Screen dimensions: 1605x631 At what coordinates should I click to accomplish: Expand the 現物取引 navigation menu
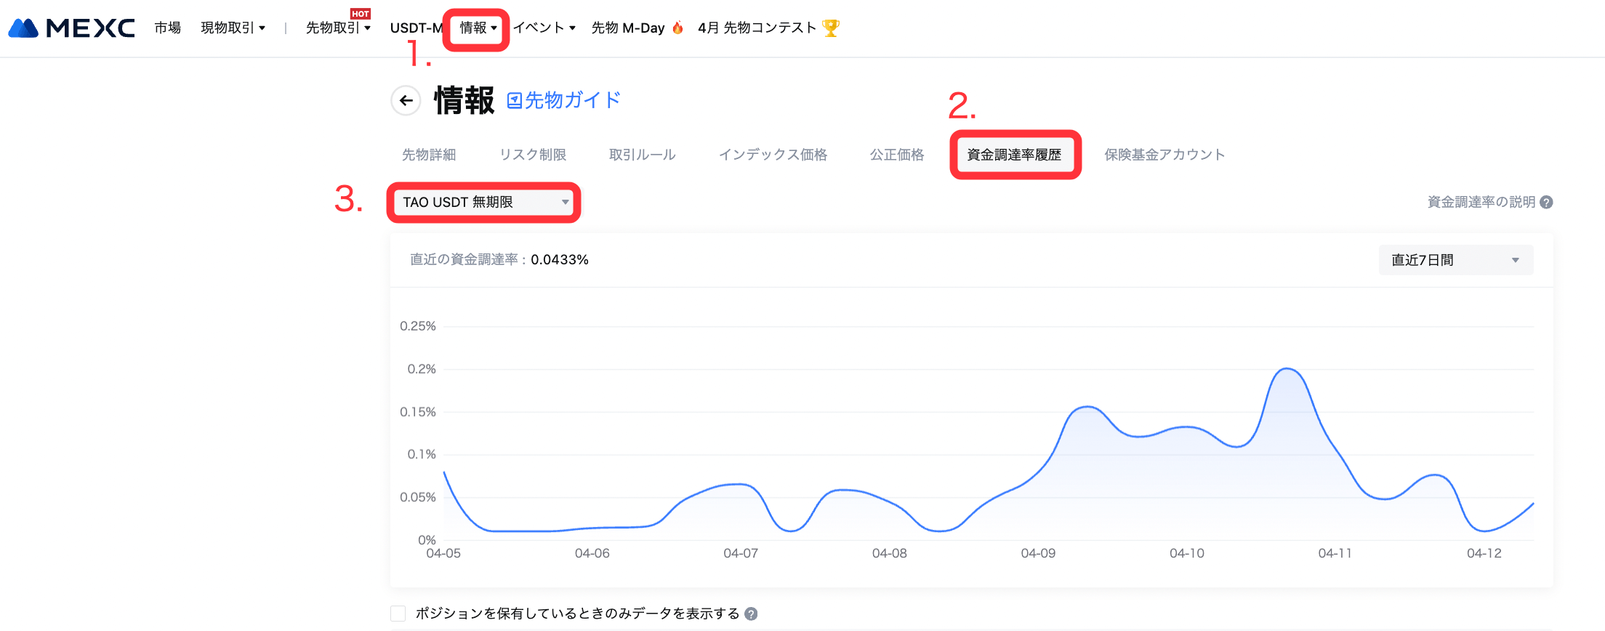pos(233,28)
